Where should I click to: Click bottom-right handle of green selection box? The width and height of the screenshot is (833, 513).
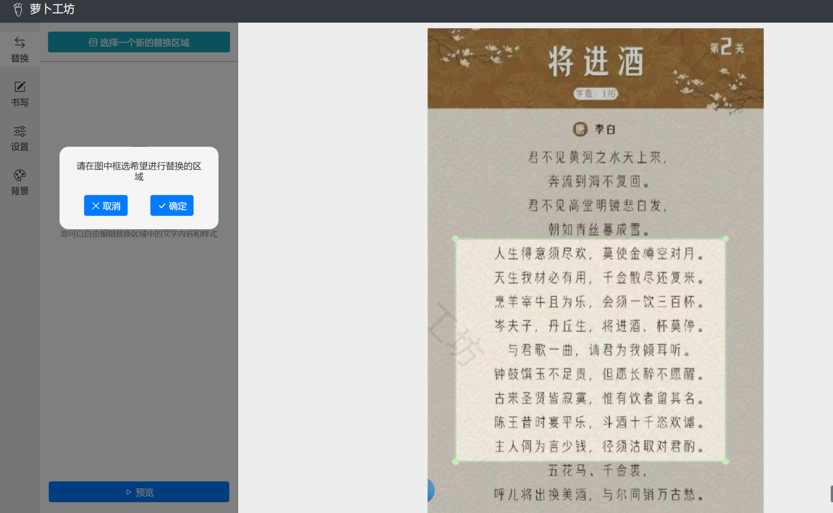coord(726,462)
